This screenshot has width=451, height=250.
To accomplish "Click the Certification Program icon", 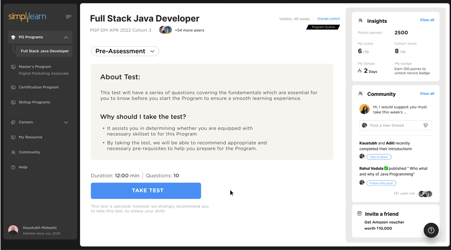I will (13, 87).
